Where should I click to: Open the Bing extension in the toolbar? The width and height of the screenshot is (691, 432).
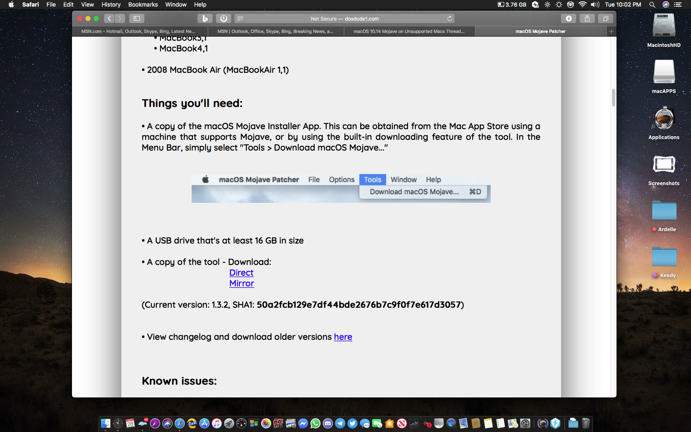coord(205,19)
